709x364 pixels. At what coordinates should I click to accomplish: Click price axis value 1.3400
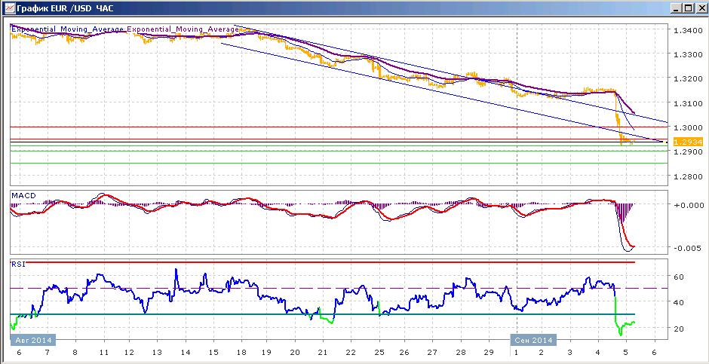tap(687, 30)
